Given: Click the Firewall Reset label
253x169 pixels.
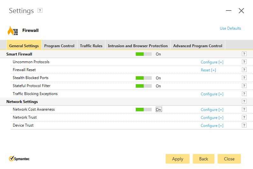Looking at the screenshot, I should coord(24,70).
